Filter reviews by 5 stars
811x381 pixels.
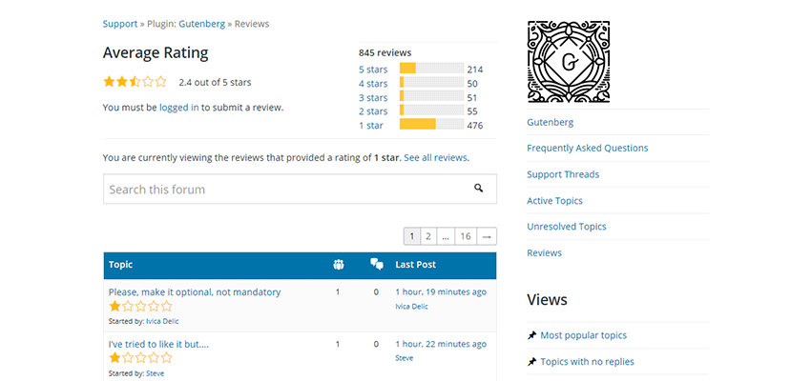(x=373, y=70)
